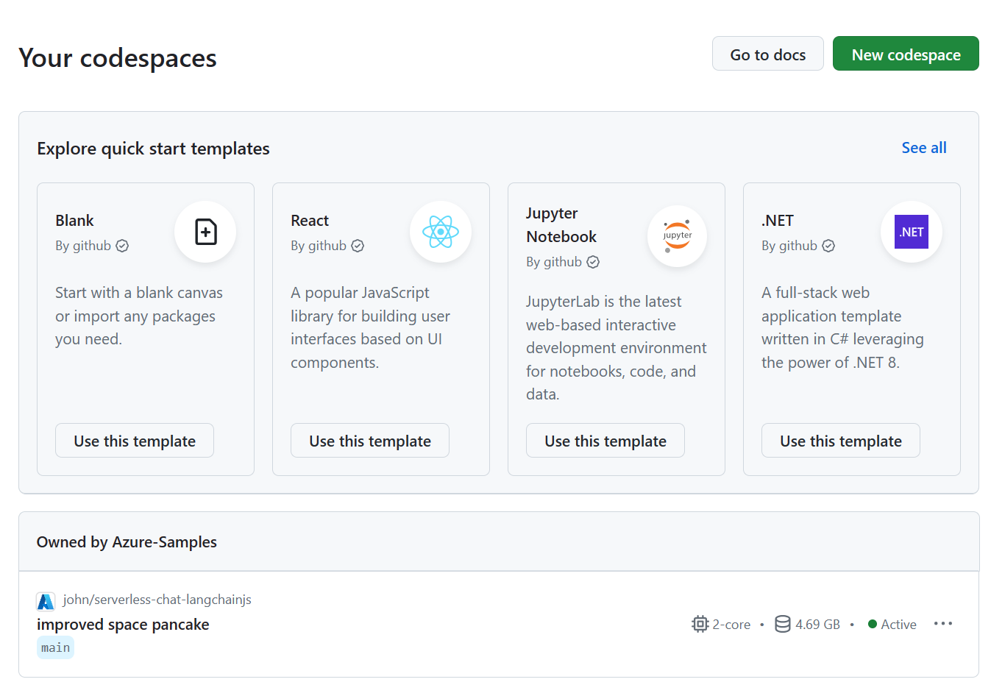Click the Jupyter Notebook circular logo
This screenshot has width=991, height=682.
tap(677, 236)
